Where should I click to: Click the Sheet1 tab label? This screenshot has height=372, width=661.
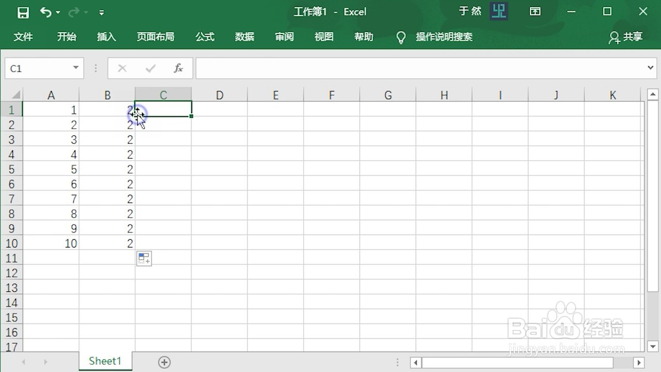point(105,361)
